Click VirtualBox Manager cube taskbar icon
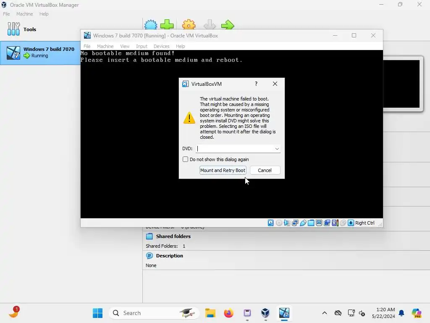The height and width of the screenshot is (323, 430). click(265, 313)
